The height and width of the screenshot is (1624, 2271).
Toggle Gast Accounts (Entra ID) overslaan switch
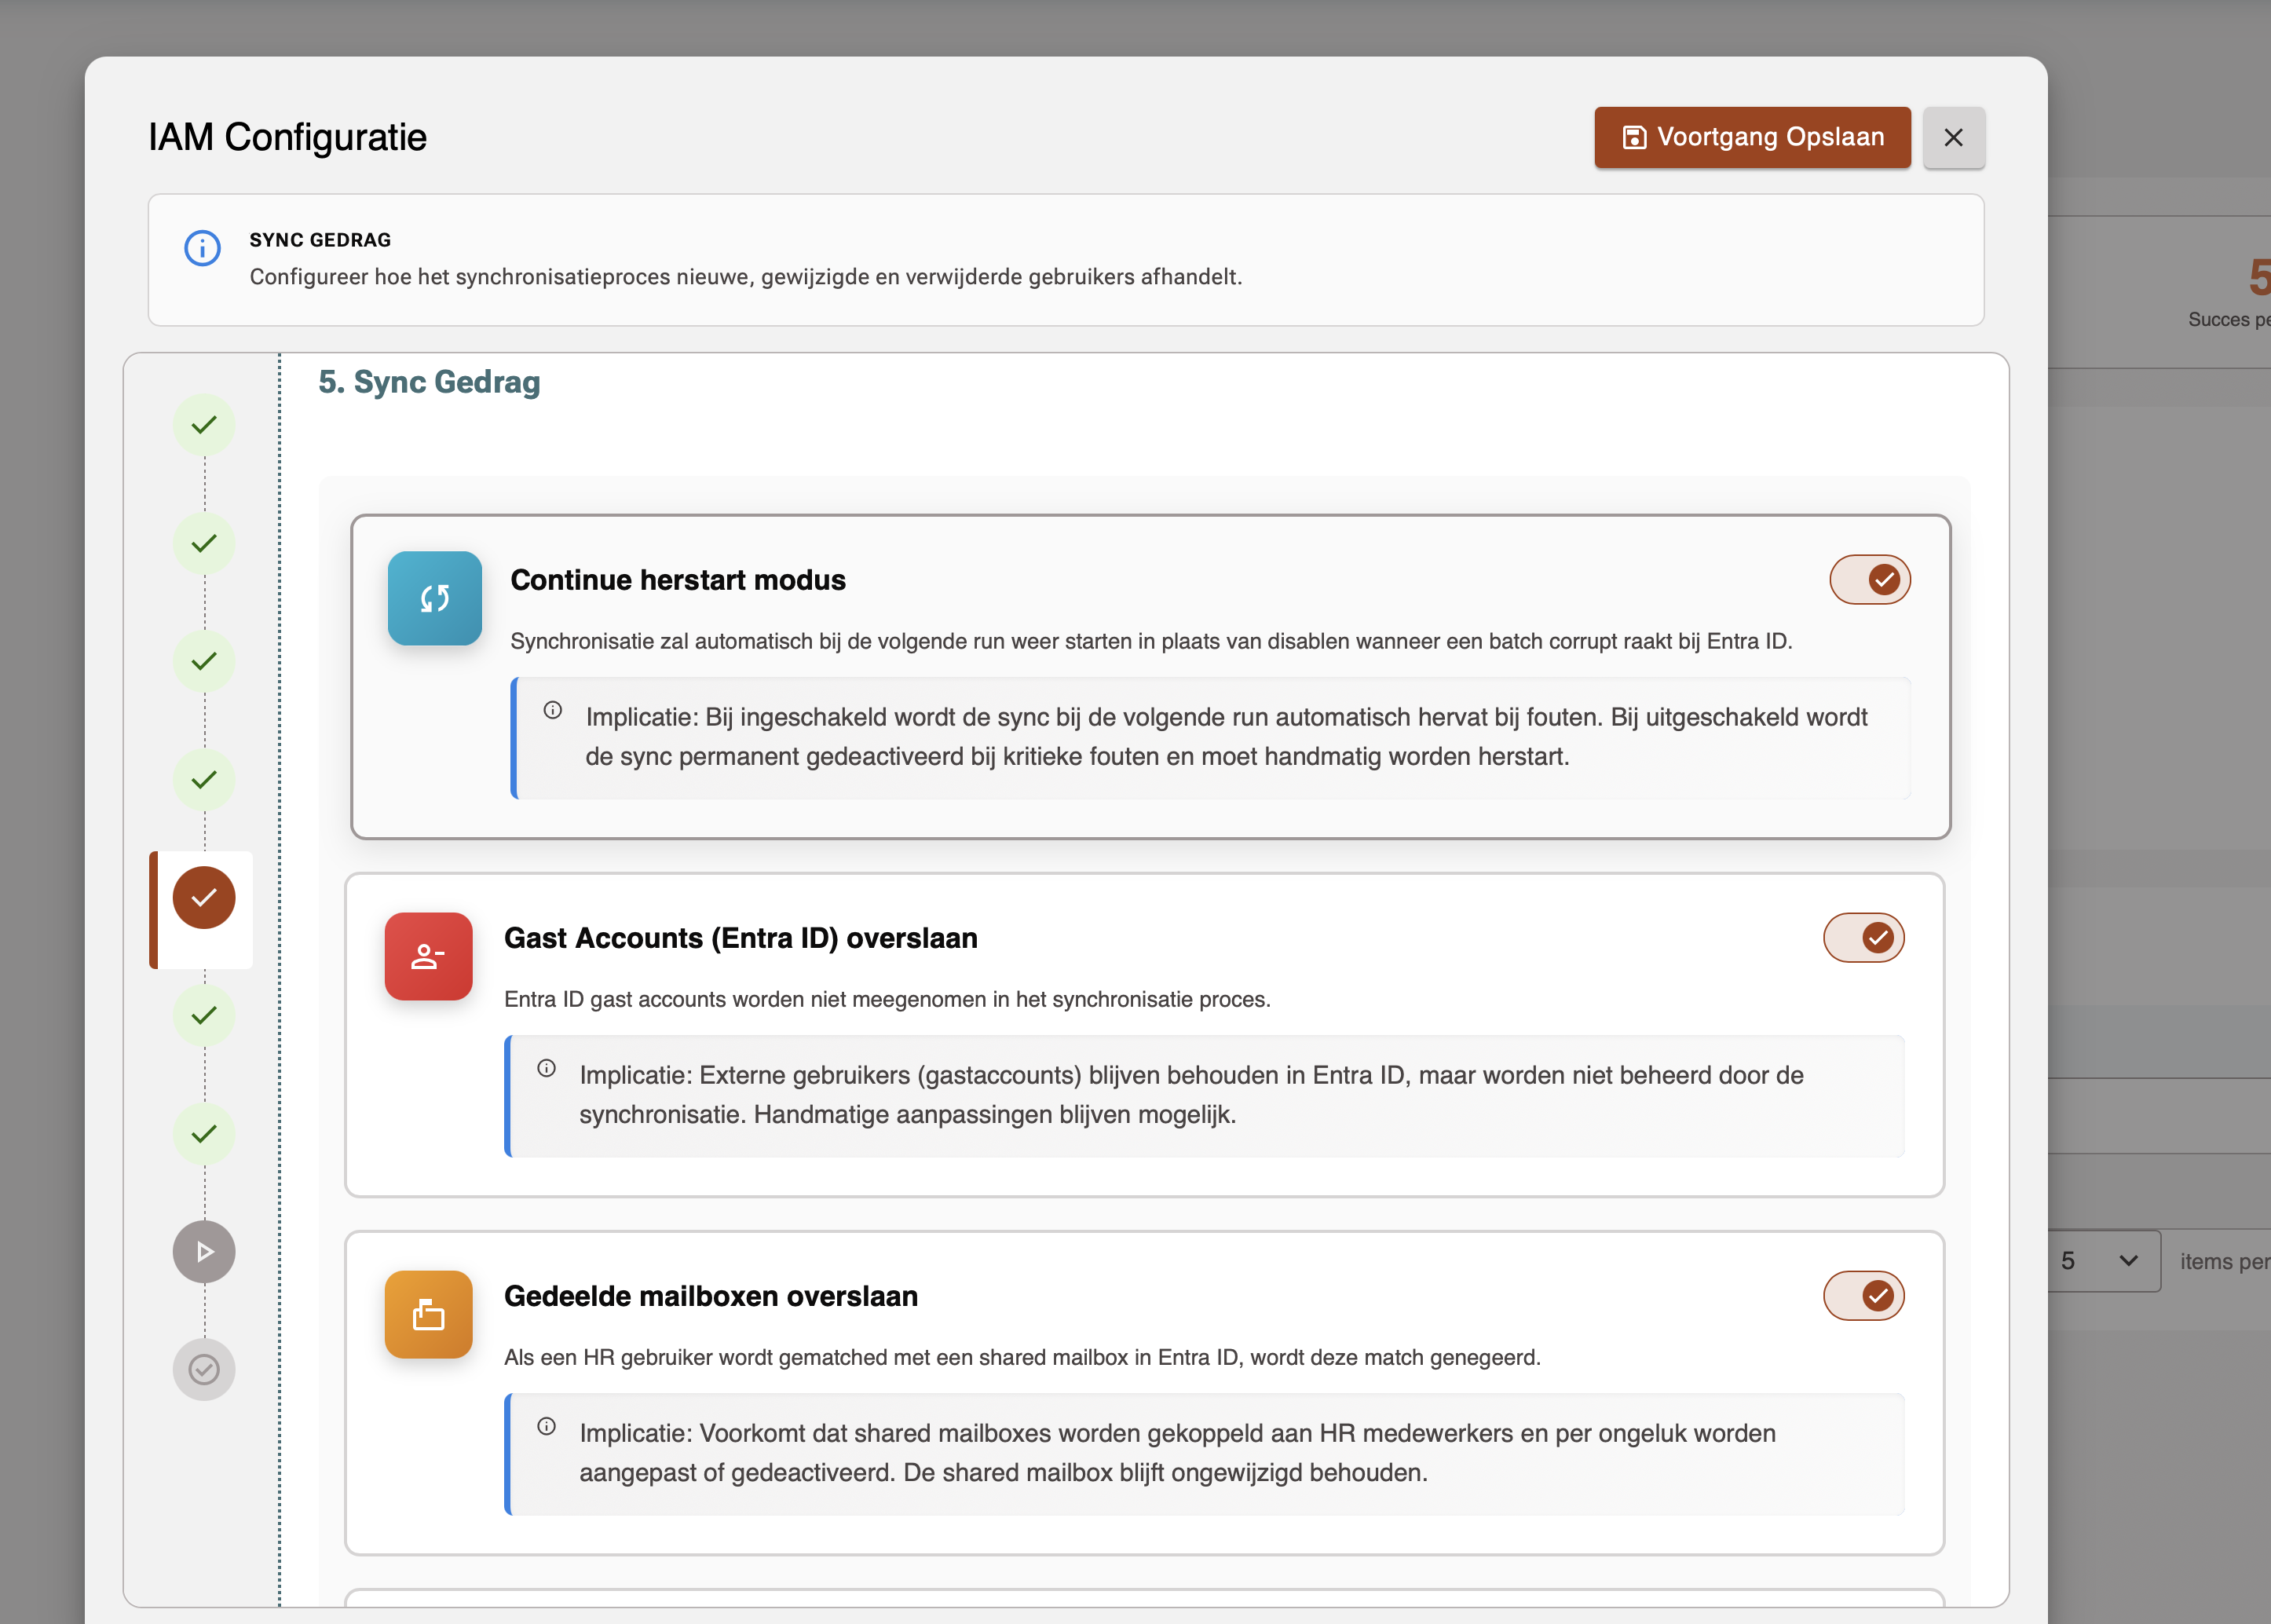1864,938
